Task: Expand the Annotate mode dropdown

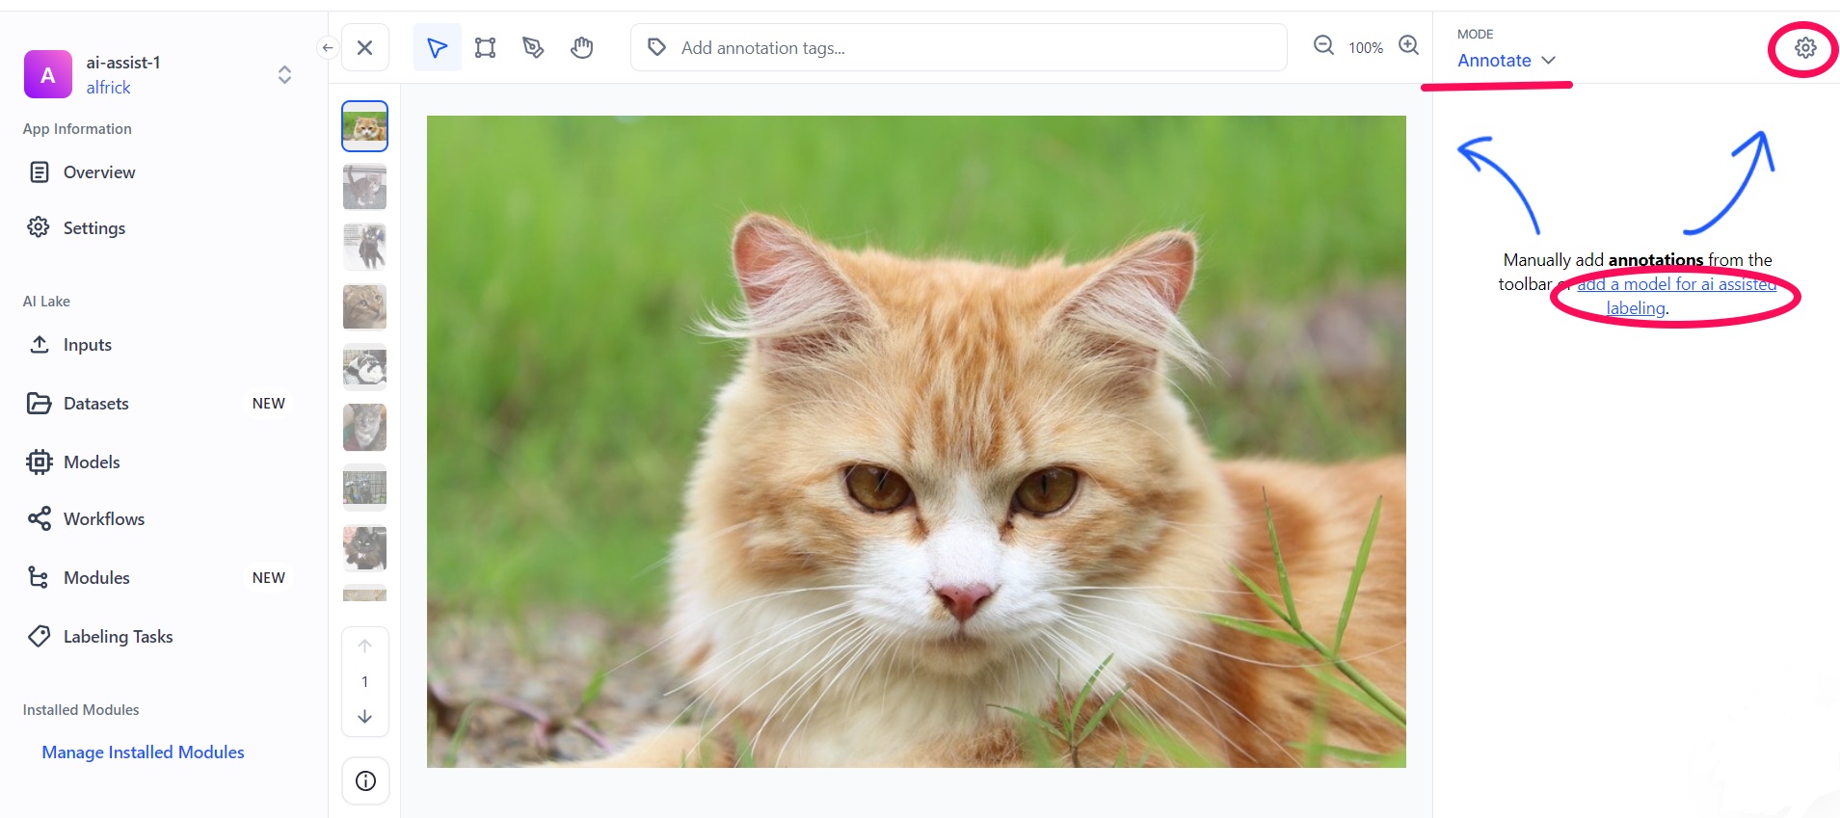Action: [1506, 61]
